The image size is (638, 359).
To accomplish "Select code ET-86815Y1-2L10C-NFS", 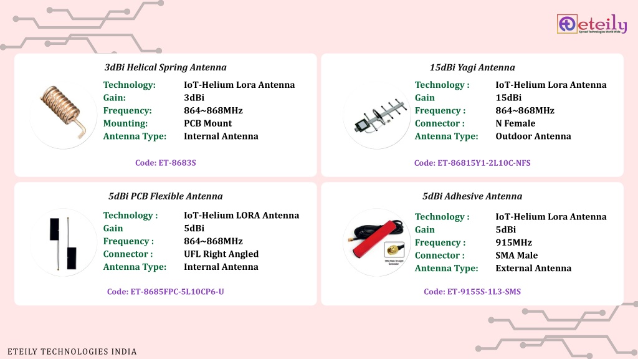I will click(472, 163).
